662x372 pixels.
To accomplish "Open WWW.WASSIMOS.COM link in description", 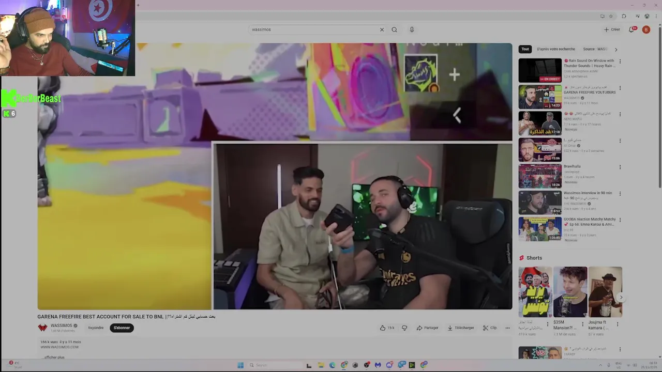I will coord(59,347).
